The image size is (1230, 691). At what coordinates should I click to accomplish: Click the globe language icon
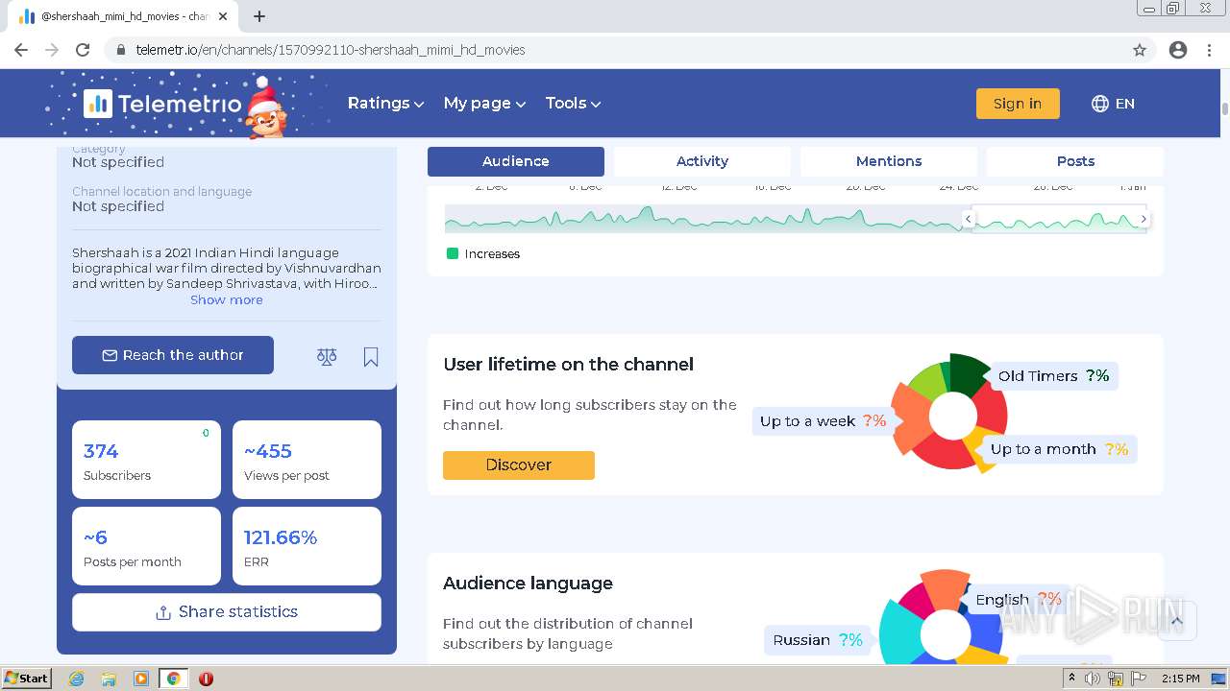tap(1100, 104)
